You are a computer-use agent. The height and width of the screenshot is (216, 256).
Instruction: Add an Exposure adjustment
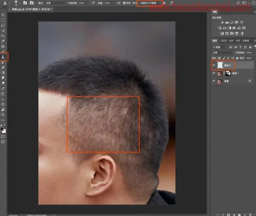click(x=237, y=23)
